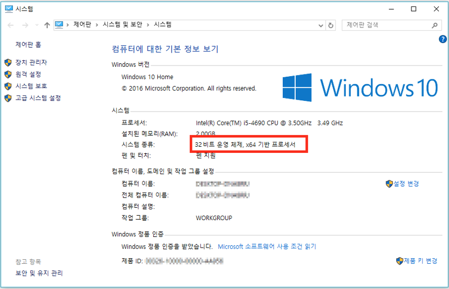Minimize the 시스템 window
This screenshot has height=289, width=449.
[391, 9]
